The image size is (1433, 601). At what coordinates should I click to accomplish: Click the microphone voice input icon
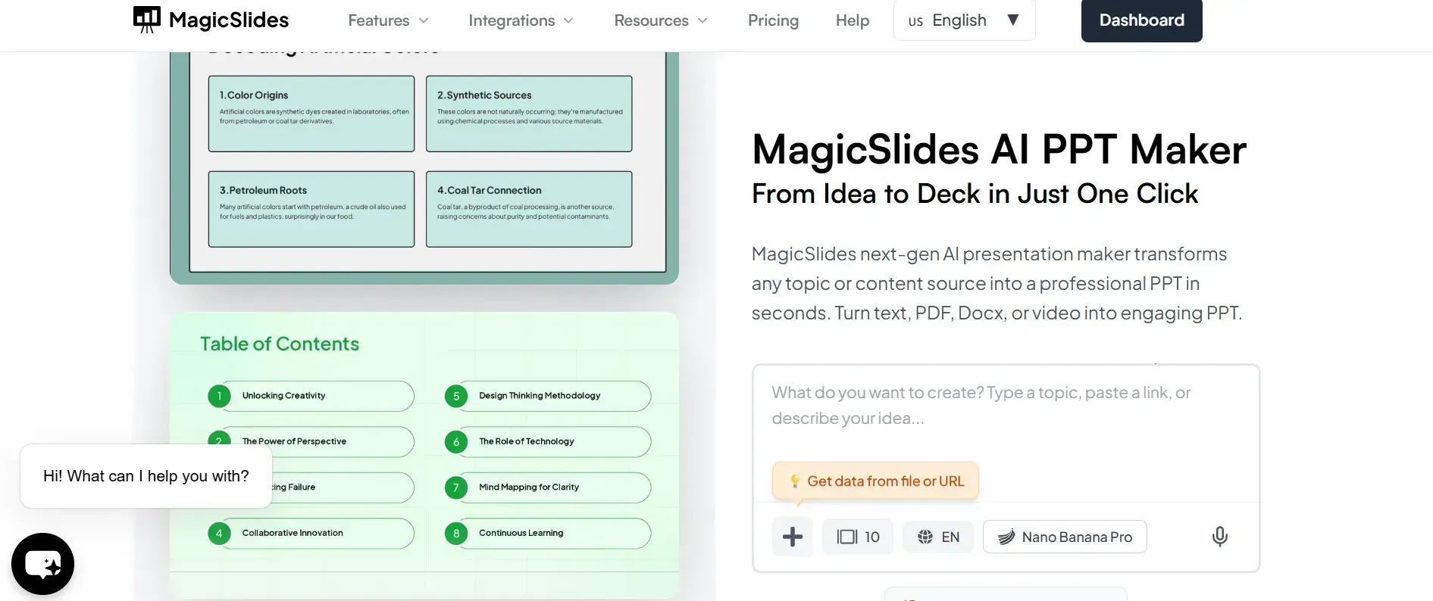(1219, 537)
